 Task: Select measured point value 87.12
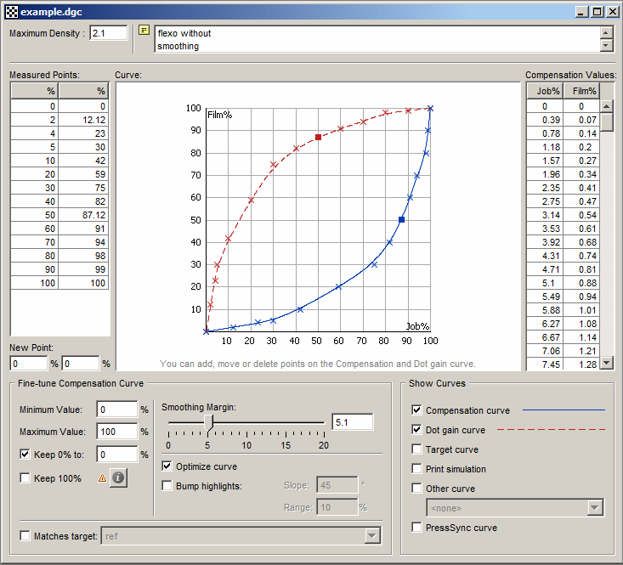(83, 215)
